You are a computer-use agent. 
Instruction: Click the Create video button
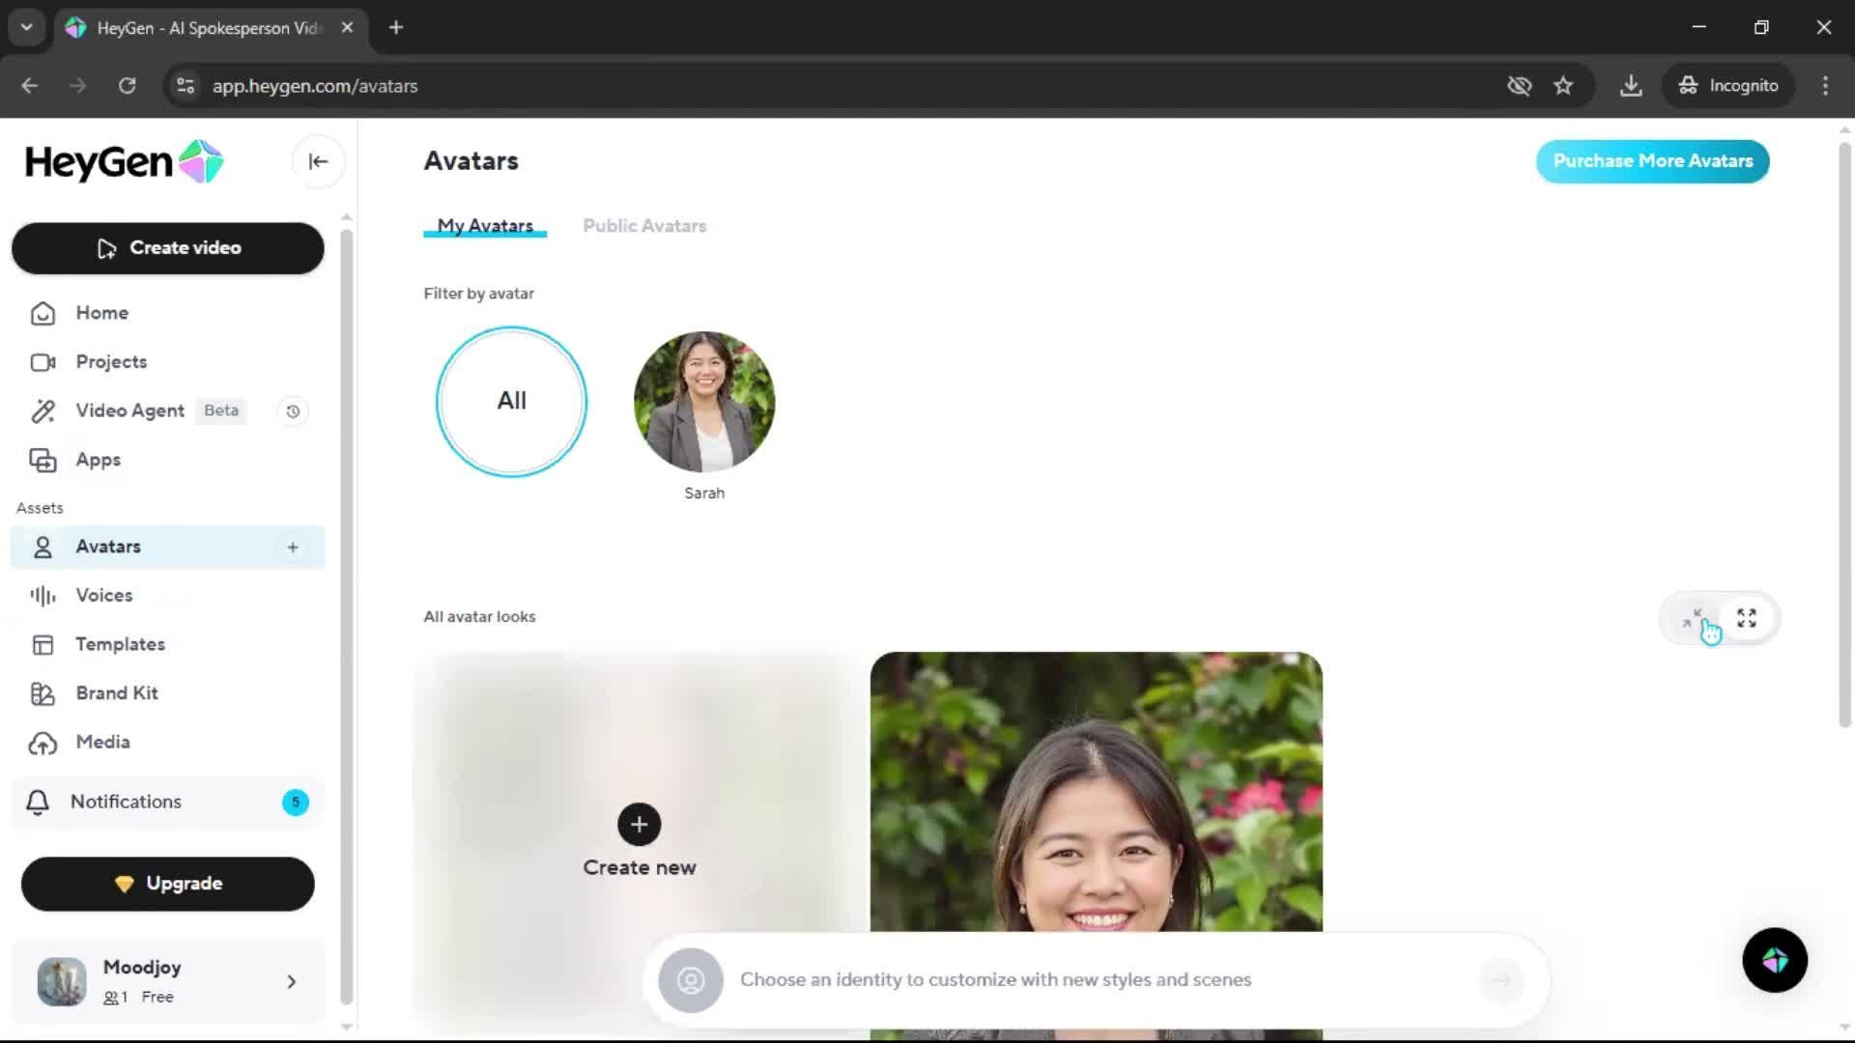click(168, 248)
